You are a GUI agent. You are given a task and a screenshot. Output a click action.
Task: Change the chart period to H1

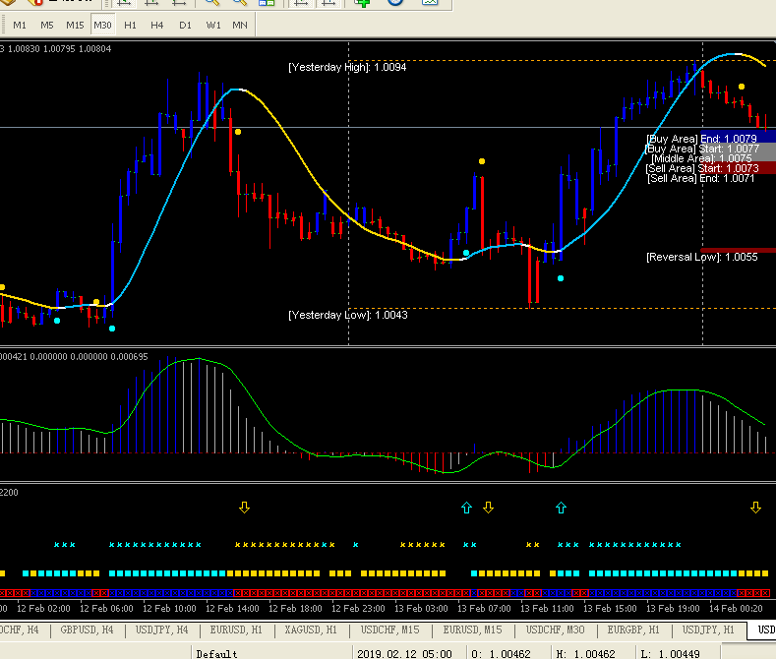[x=130, y=25]
